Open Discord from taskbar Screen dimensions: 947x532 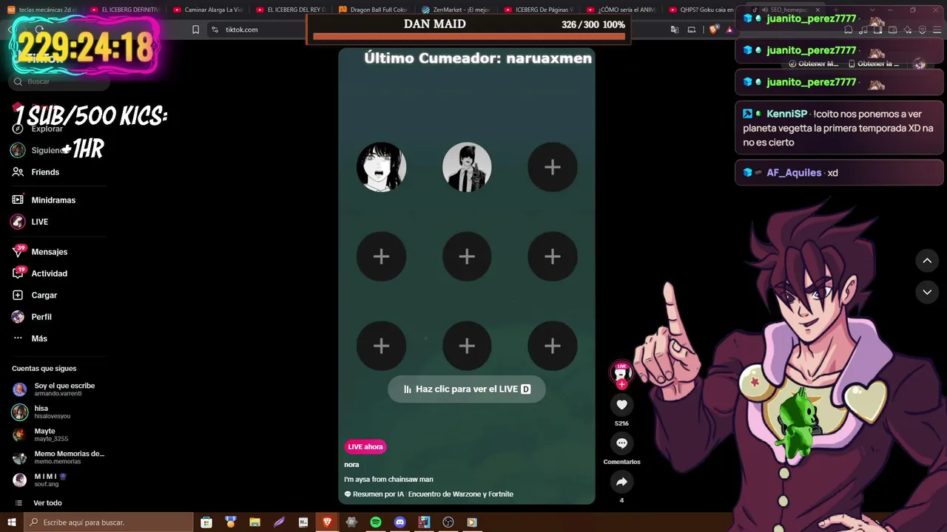(400, 522)
